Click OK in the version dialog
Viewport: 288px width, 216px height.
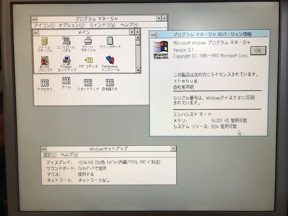click(258, 51)
